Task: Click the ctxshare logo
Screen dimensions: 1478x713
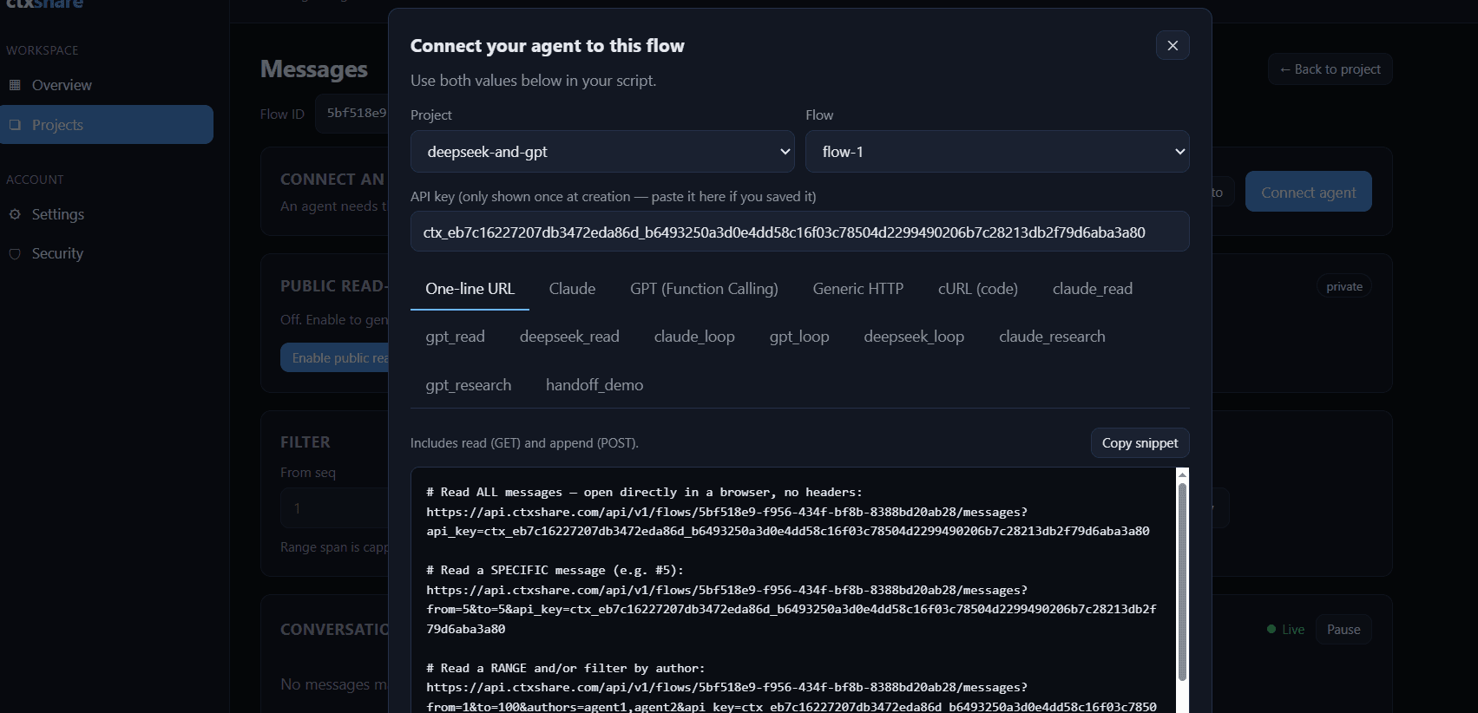Action: [45, 4]
